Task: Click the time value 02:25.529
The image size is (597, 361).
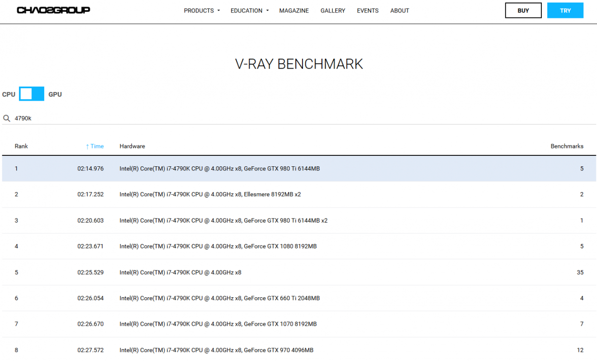Action: point(91,272)
